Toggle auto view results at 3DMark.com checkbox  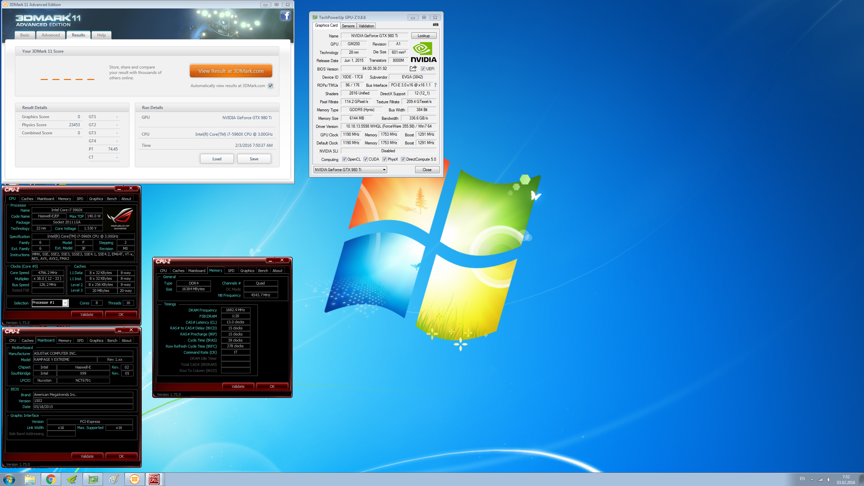click(x=270, y=86)
